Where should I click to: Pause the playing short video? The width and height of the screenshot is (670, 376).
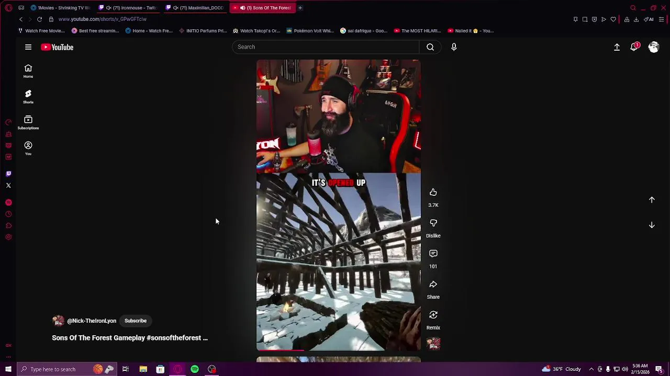click(338, 205)
